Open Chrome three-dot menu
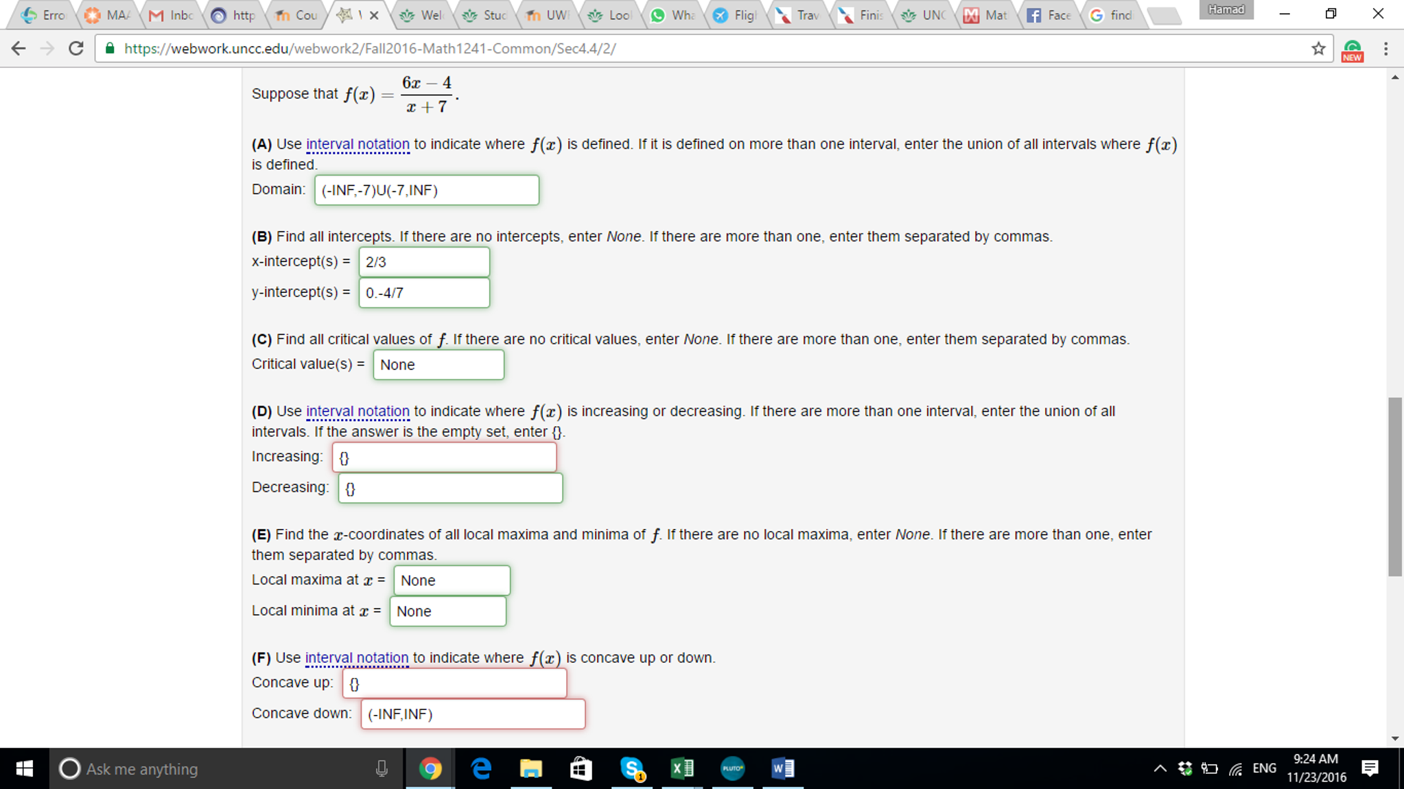 pyautogui.click(x=1385, y=49)
